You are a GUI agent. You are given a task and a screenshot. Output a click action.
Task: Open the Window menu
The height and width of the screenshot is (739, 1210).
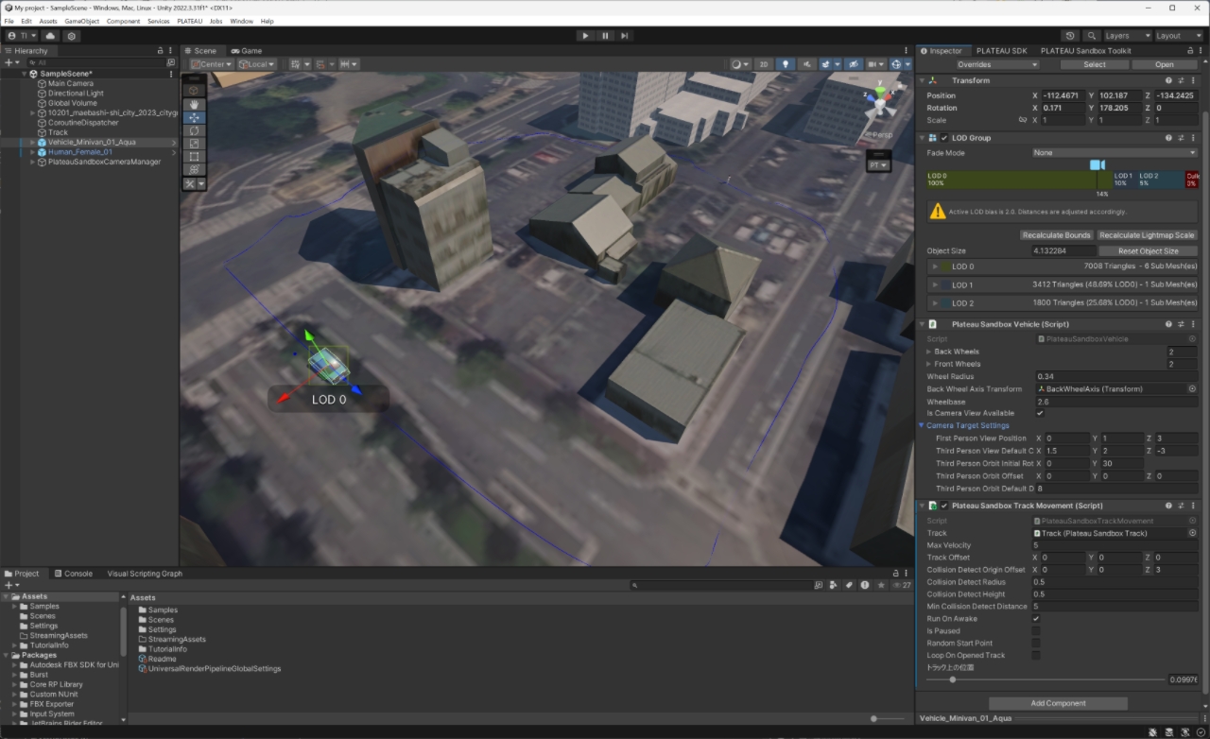[241, 21]
